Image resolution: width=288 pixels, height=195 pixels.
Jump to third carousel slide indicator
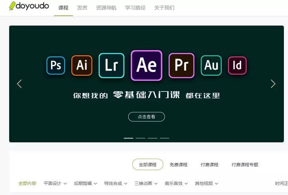click(153, 138)
